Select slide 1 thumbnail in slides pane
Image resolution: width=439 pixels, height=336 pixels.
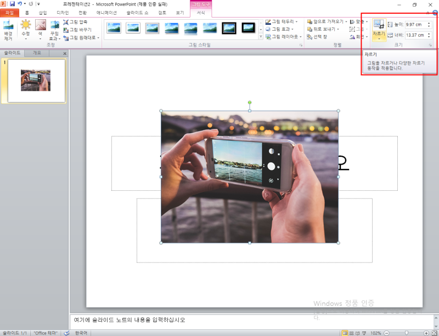(36, 81)
